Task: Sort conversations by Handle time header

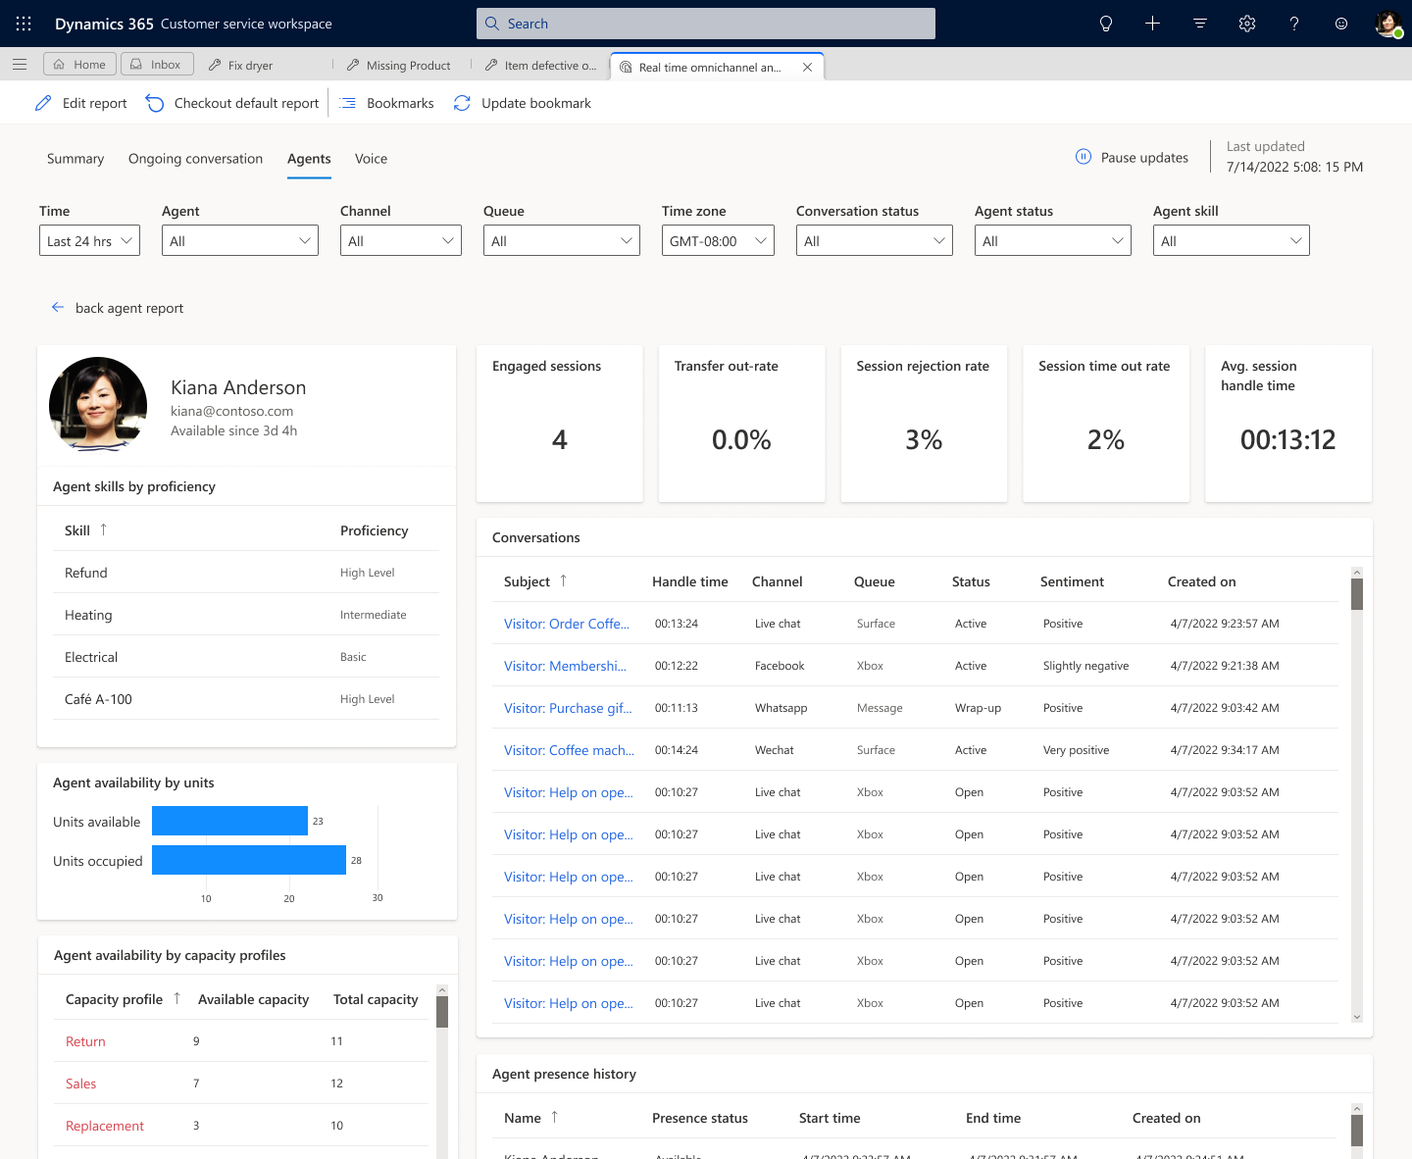Action: click(690, 581)
